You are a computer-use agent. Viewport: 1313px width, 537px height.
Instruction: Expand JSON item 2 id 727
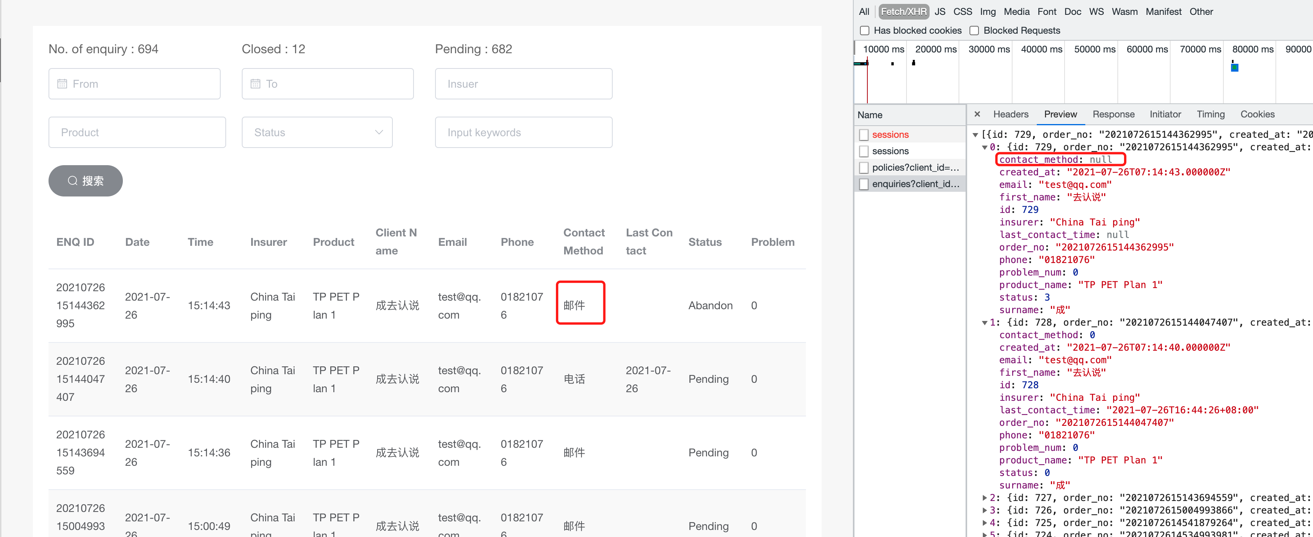(985, 498)
